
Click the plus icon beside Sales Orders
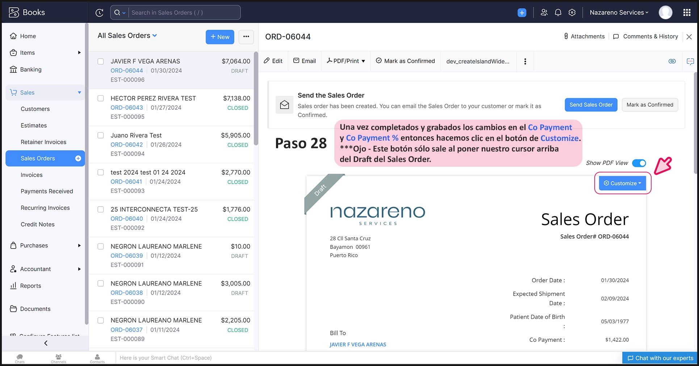[x=78, y=158]
